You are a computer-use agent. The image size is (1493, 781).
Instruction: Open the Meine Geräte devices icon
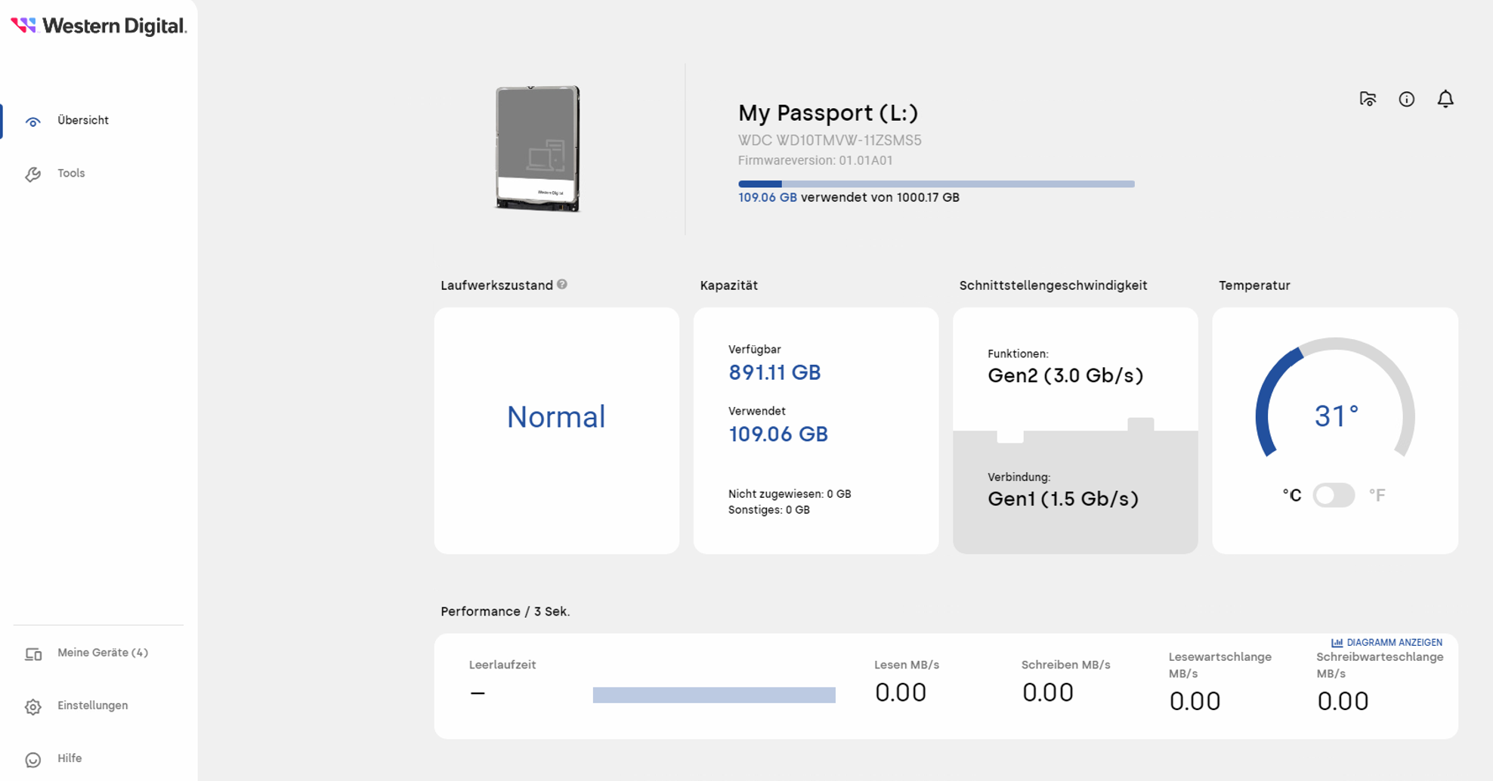coord(33,654)
